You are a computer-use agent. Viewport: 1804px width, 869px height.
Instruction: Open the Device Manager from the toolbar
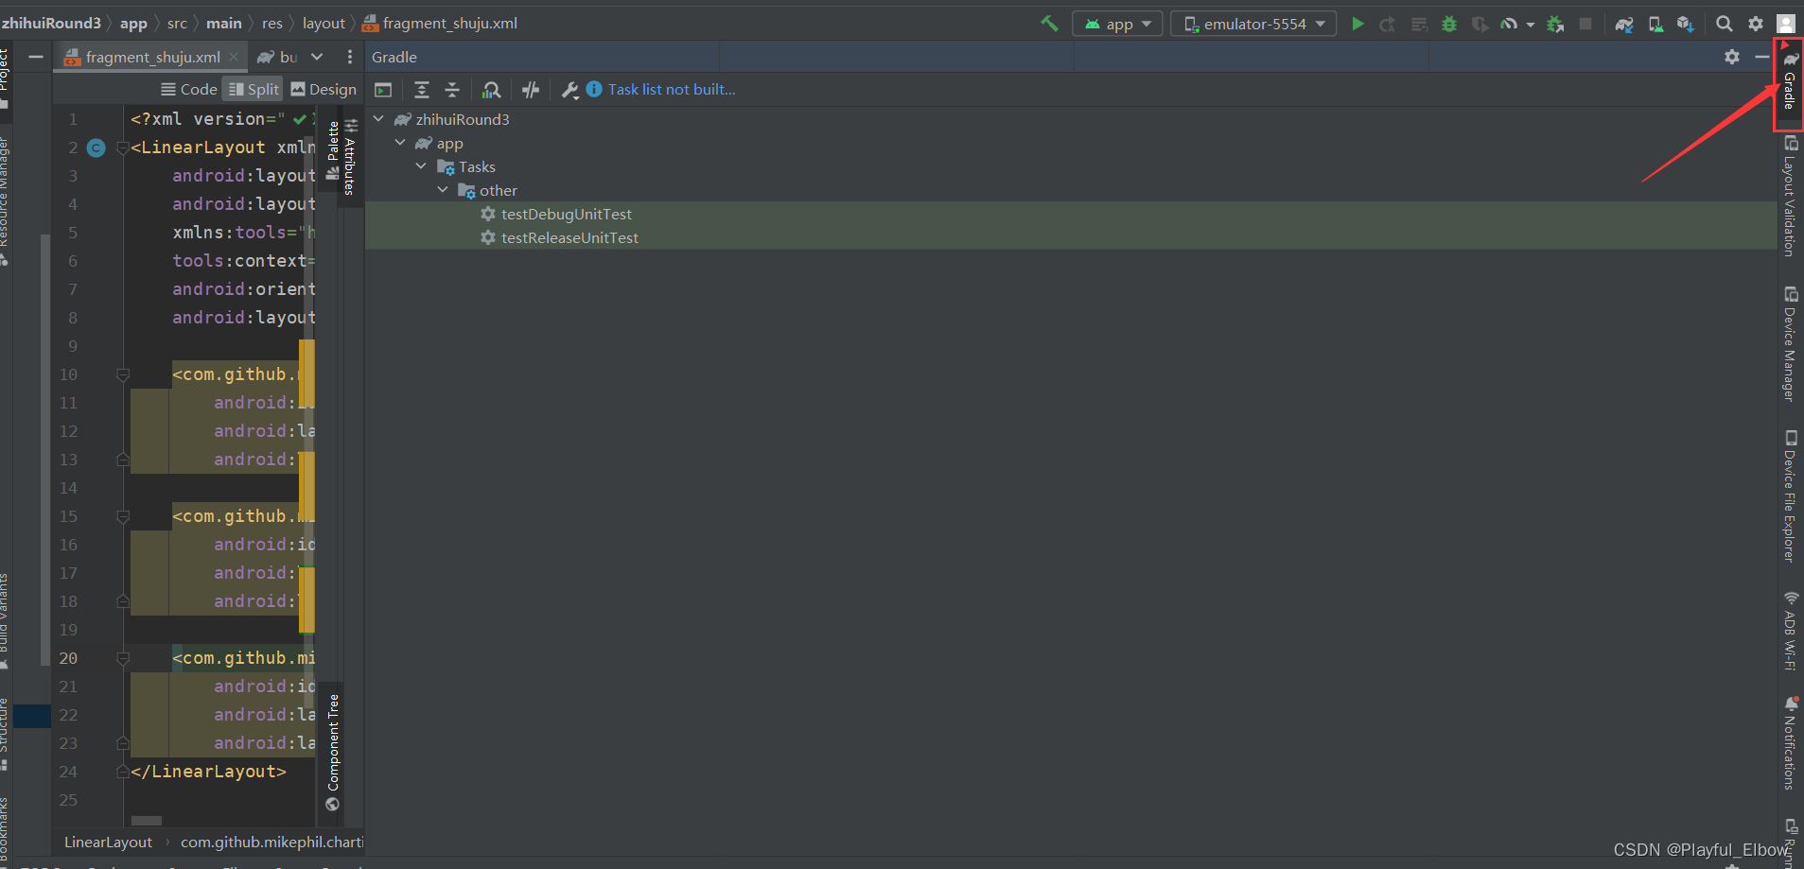[1656, 24]
